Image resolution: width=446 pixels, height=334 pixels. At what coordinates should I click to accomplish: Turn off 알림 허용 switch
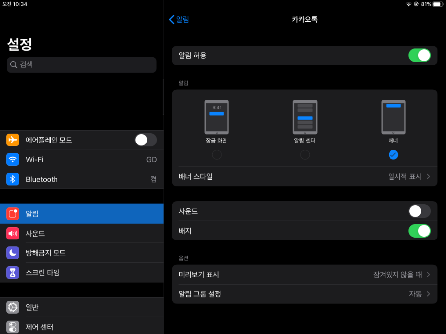tap(419, 55)
